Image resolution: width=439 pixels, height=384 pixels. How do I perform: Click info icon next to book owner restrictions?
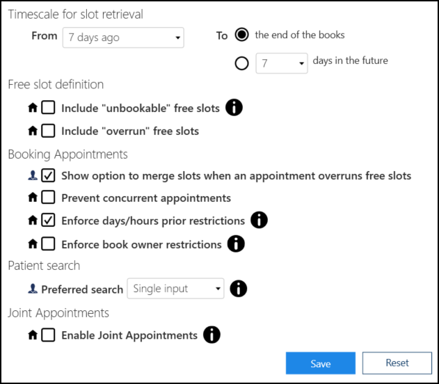[x=236, y=244]
